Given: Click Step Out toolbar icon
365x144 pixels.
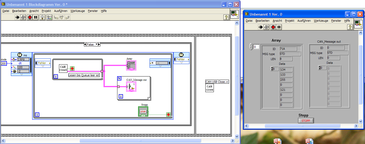Looking at the screenshot, I should 67,17.
